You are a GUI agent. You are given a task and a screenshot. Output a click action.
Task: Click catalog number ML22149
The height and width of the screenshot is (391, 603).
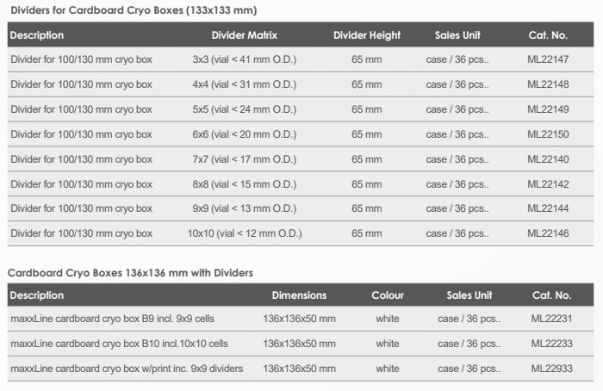(x=547, y=109)
